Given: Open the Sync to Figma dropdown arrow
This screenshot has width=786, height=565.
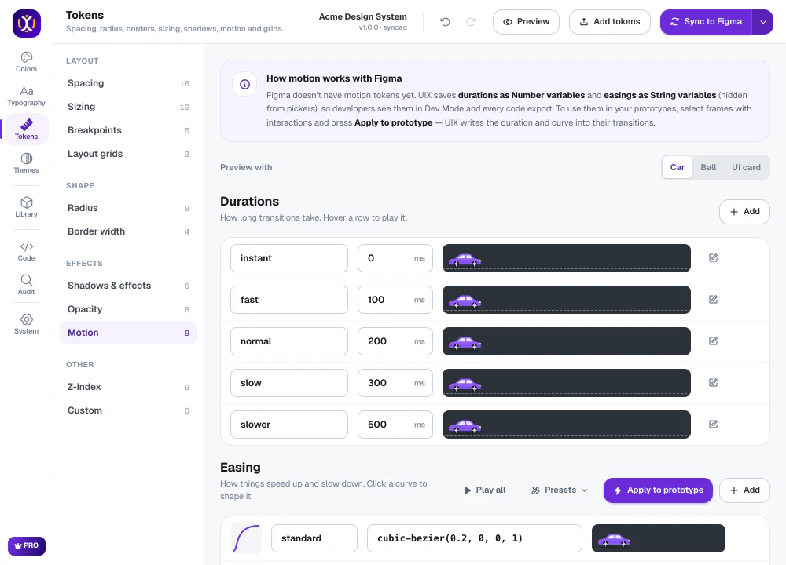Looking at the screenshot, I should click(763, 22).
